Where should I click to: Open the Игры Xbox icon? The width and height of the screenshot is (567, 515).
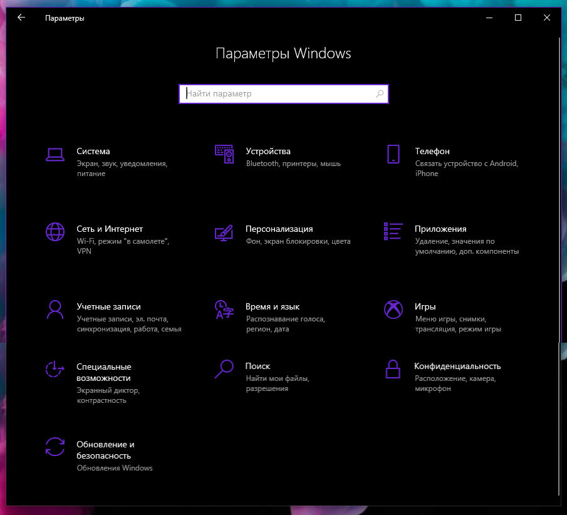pyautogui.click(x=393, y=310)
